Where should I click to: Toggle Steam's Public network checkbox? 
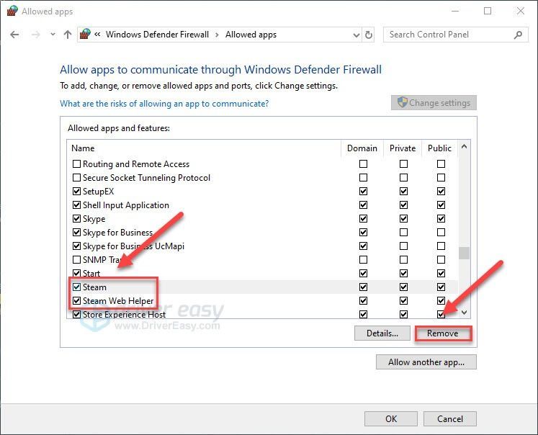441,287
